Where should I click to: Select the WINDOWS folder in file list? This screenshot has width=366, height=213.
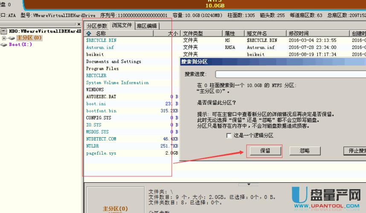(95, 89)
